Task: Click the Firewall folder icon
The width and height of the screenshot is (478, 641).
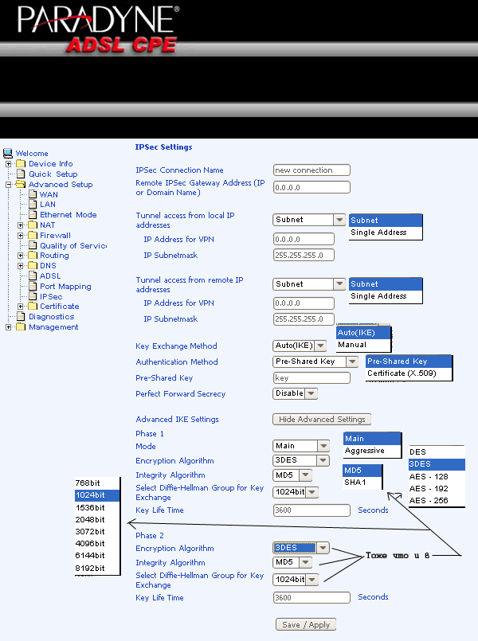Action: click(33, 235)
